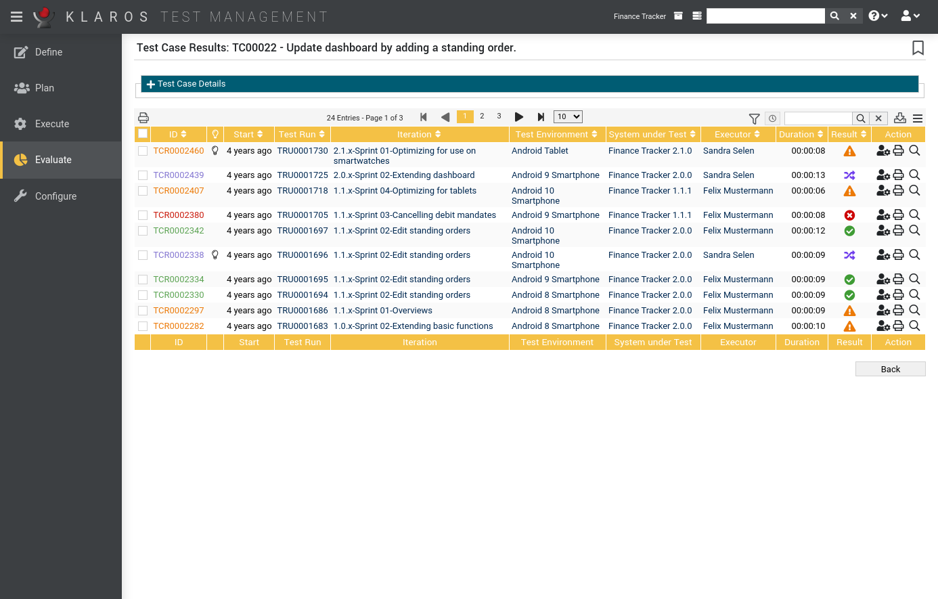
Task: Open iteration 1.1.x-Sprint 01-Overviews link
Action: tap(383, 311)
